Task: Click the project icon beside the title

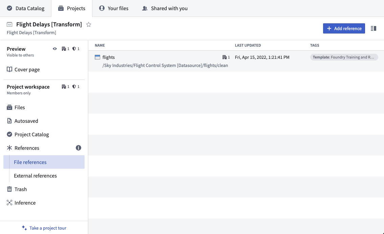Action: pos(9,24)
